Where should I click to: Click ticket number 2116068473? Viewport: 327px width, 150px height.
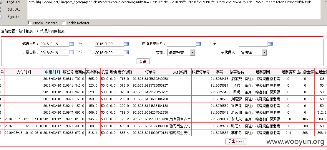pyautogui.click(x=219, y=79)
